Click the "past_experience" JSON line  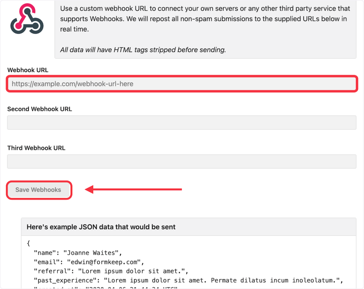[x=188, y=281]
